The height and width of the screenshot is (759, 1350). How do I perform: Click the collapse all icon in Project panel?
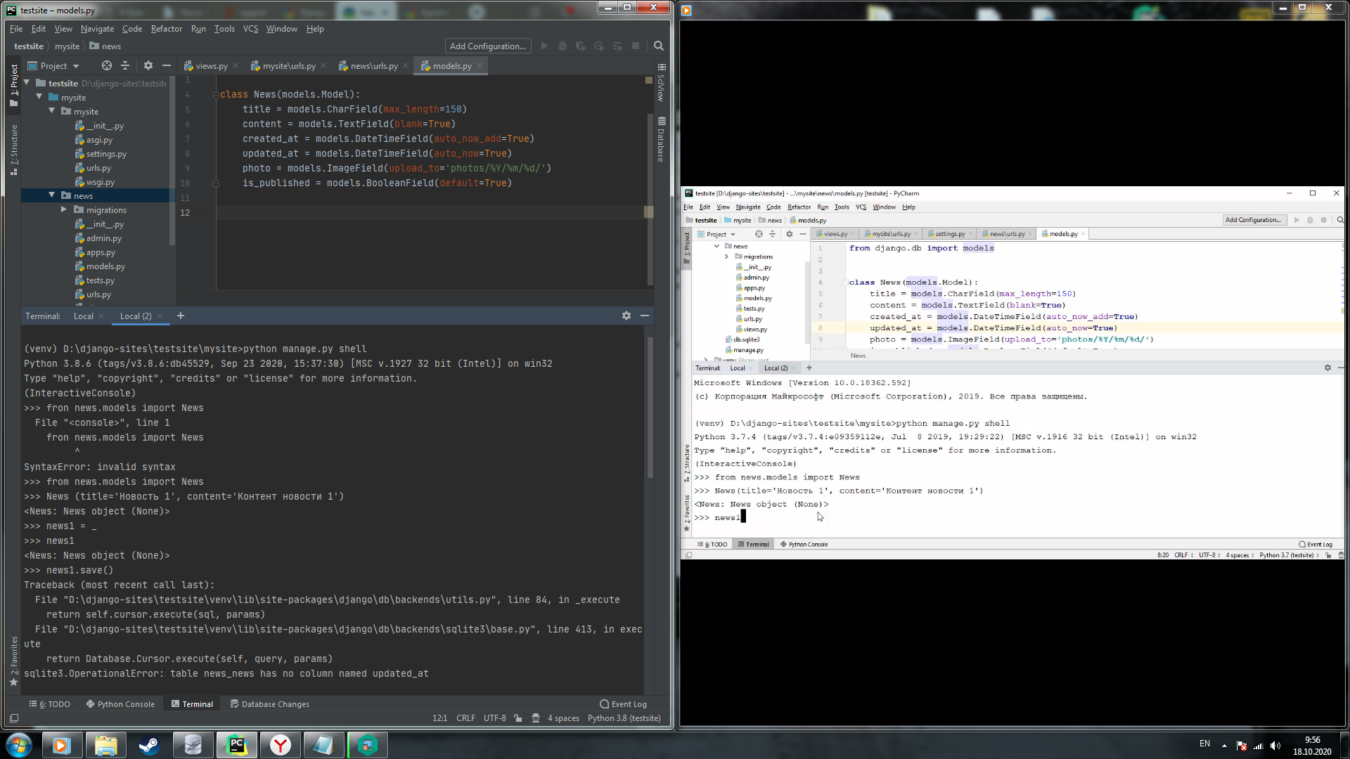tap(125, 65)
